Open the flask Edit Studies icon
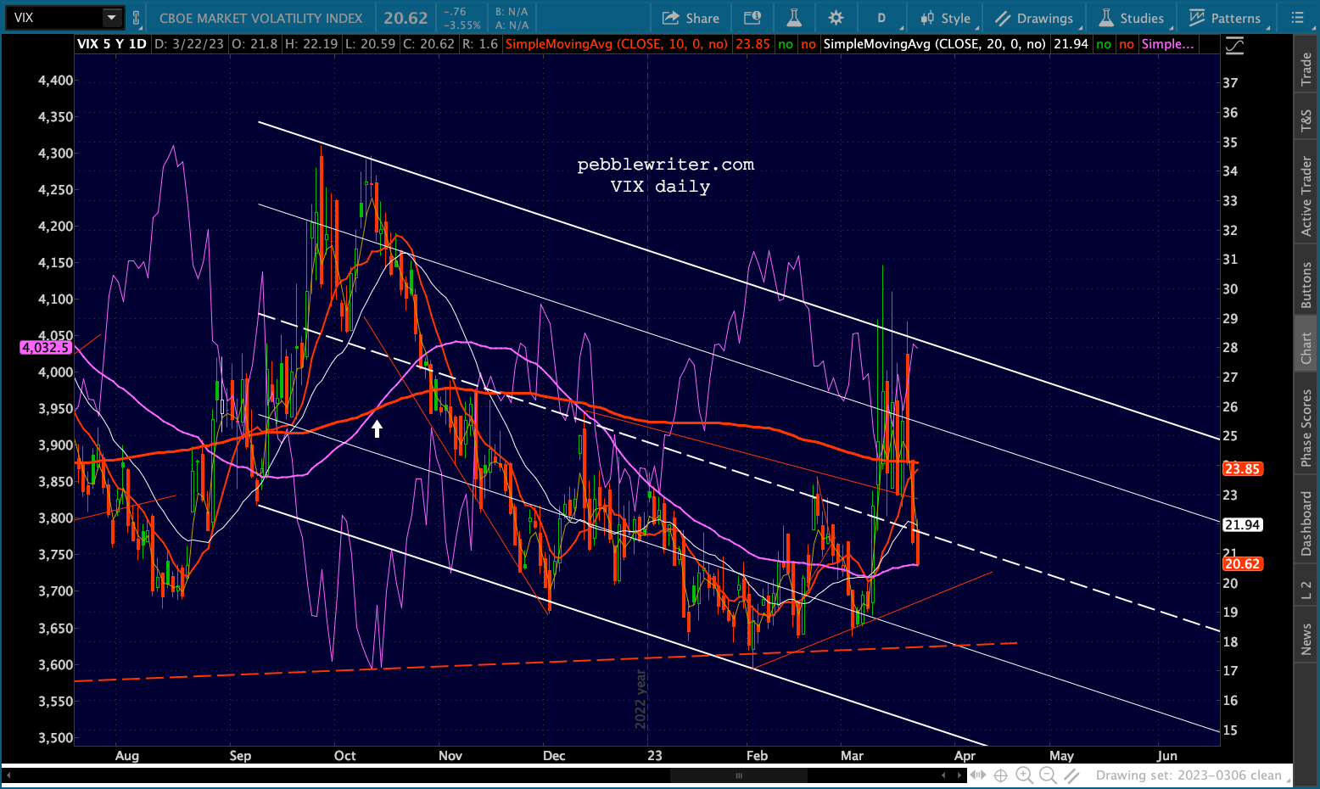 pos(794,18)
